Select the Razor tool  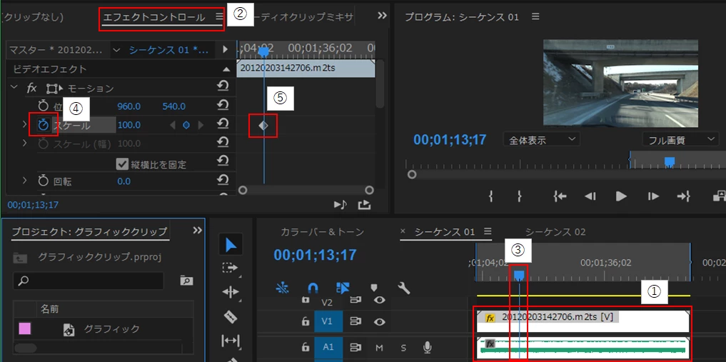coord(231,317)
